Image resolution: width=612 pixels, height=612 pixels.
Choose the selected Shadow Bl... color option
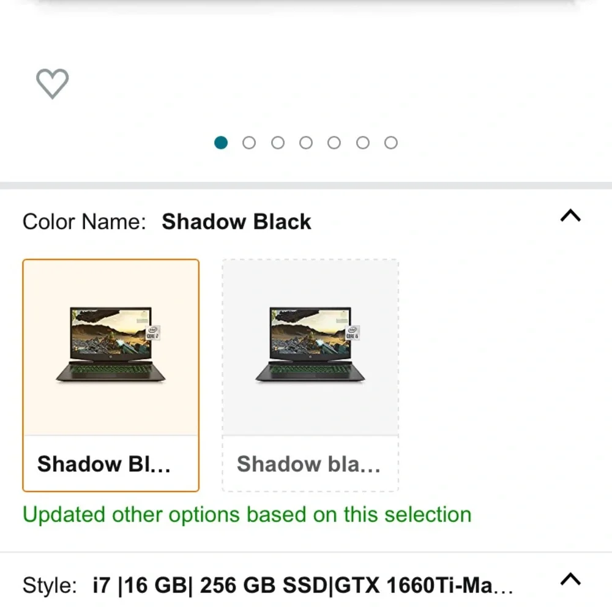coord(111,375)
